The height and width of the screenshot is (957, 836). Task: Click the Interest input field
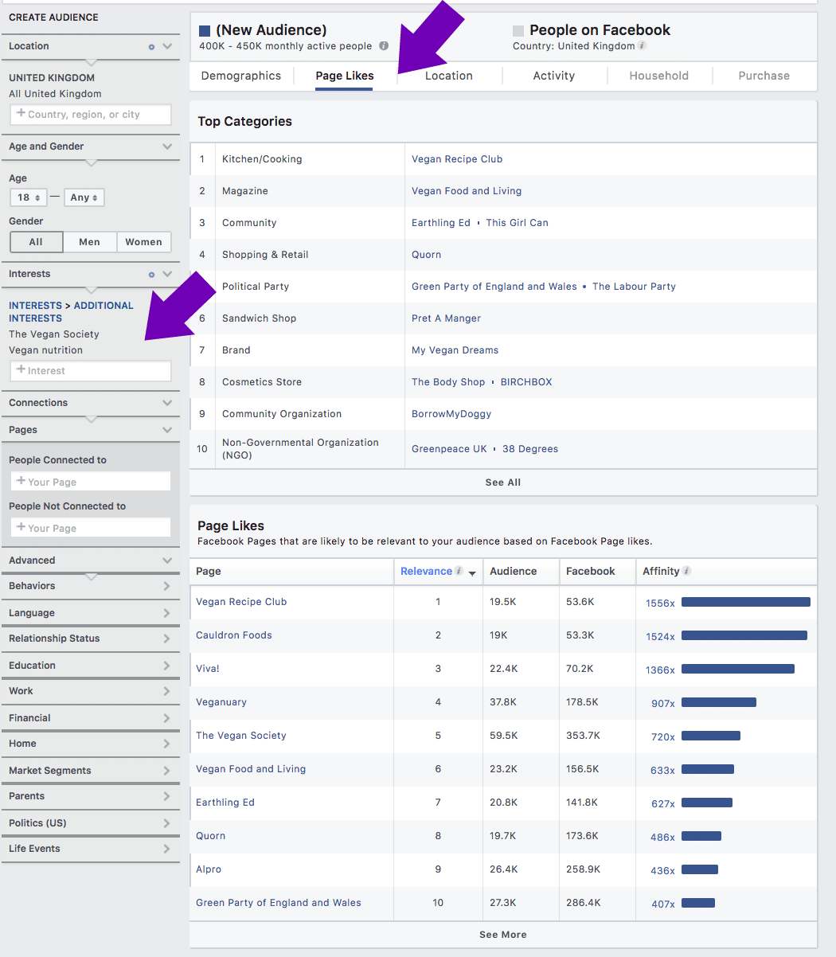[91, 371]
